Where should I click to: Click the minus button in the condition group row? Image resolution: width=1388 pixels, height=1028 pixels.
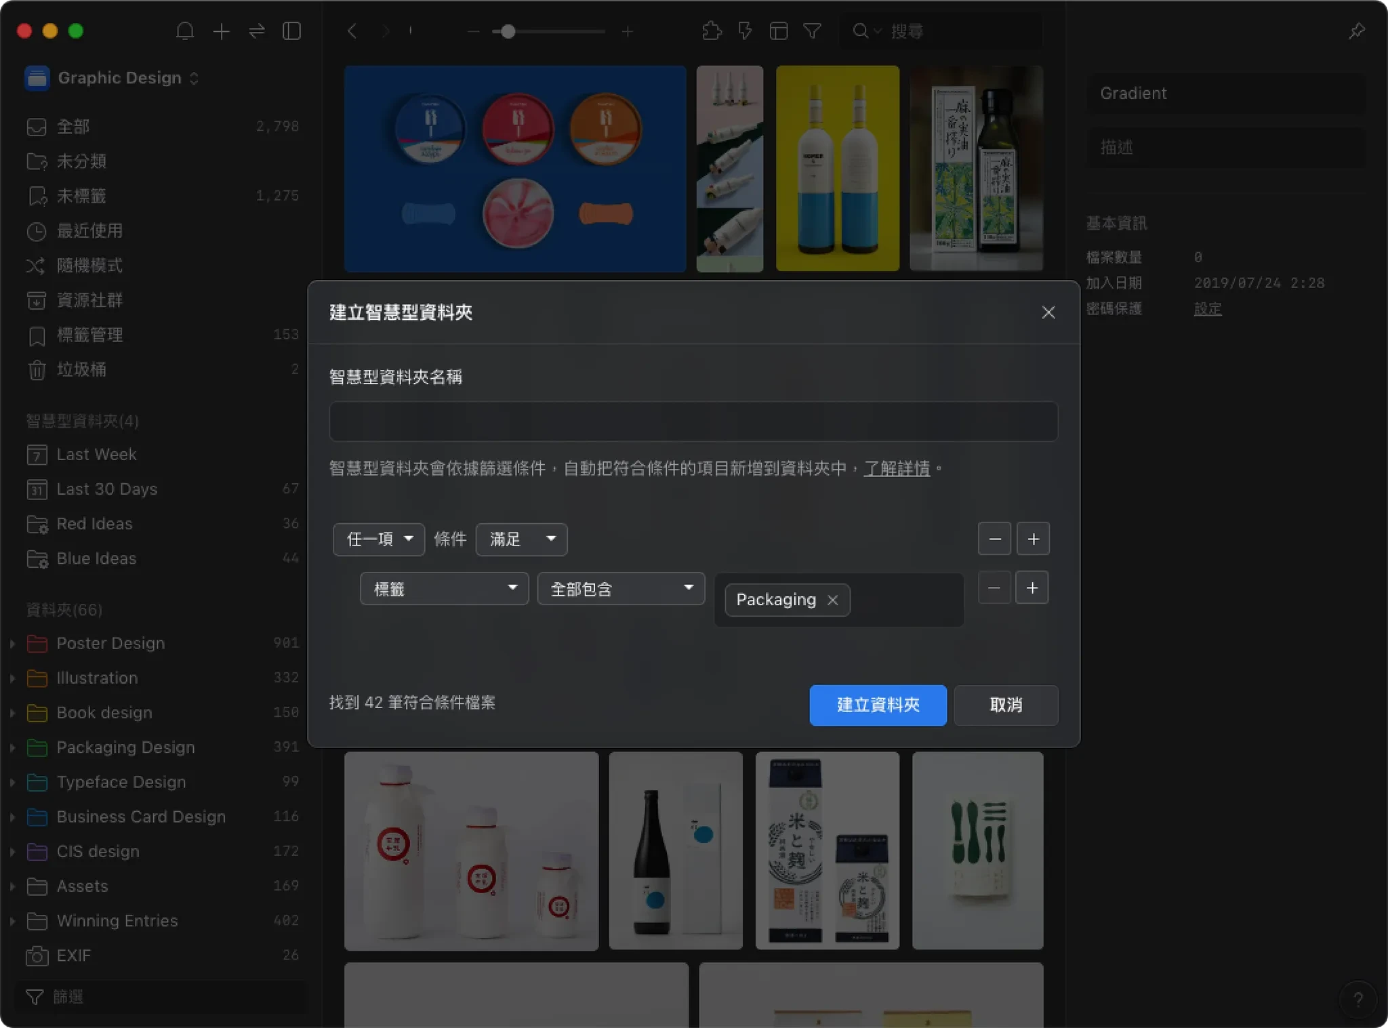995,539
